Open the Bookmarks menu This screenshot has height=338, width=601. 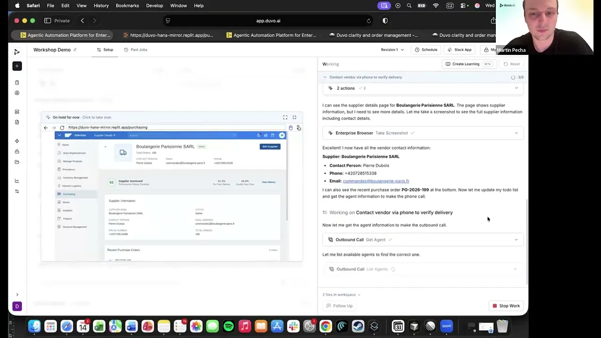point(127,6)
